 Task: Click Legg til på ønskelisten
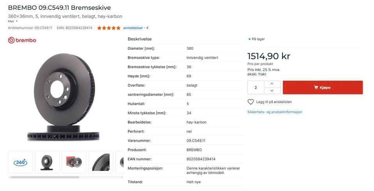[x=274, y=102]
